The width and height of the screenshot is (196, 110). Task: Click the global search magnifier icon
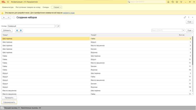point(129,2)
